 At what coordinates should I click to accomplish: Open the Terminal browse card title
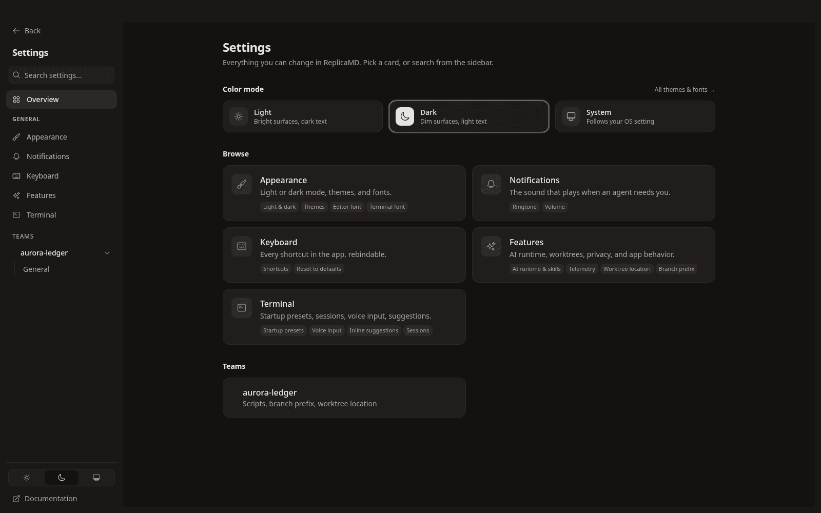[277, 304]
